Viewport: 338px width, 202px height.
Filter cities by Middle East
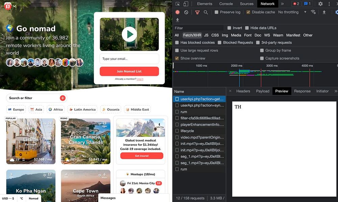pyautogui.click(x=137, y=109)
